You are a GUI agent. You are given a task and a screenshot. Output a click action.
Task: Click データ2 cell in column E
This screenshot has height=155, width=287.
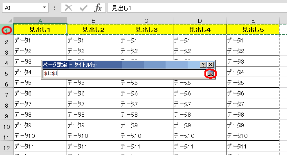point(253,51)
